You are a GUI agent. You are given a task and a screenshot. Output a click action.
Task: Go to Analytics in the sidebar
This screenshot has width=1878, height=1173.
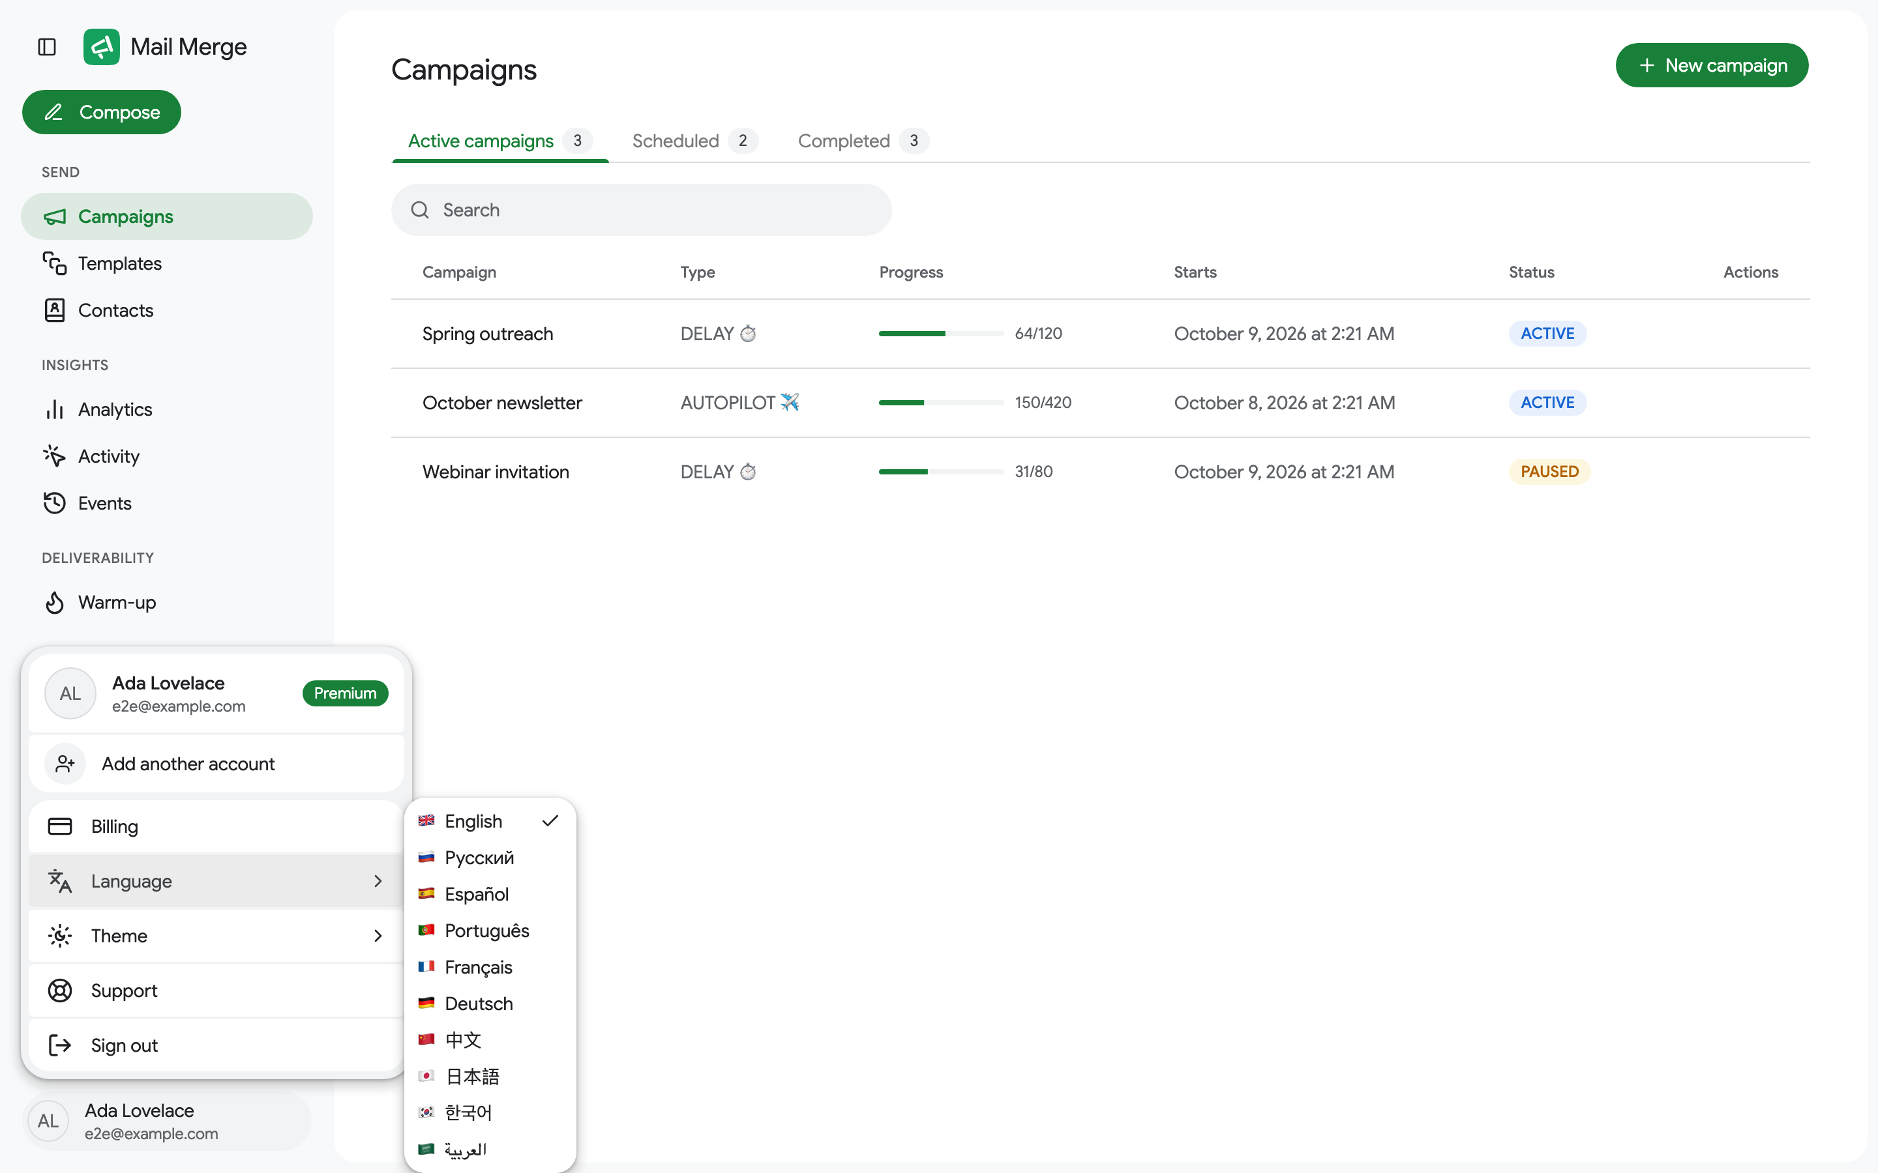coord(167,410)
